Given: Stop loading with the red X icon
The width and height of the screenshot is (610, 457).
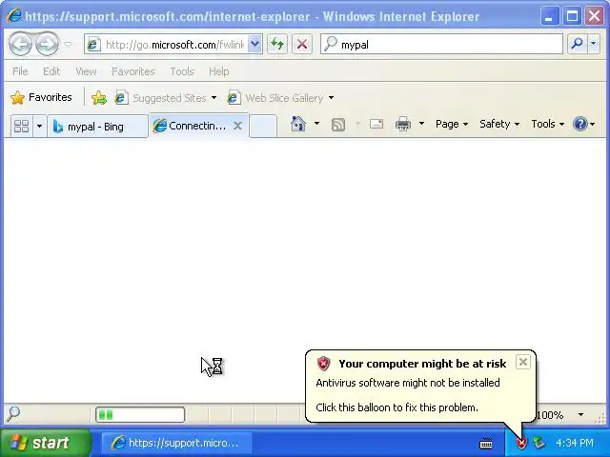Looking at the screenshot, I should click(302, 44).
